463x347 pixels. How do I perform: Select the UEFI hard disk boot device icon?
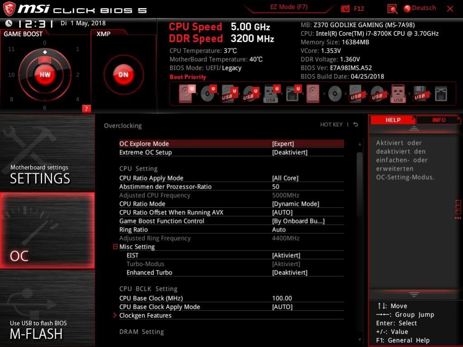coord(187,94)
